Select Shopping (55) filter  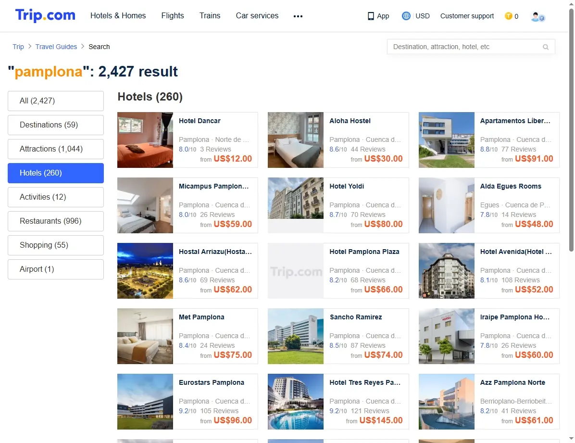[x=56, y=245]
